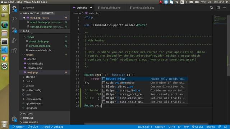The width and height of the screenshot is (230, 129).
Task: Collapse the Open Editors section
Action: 45,13
